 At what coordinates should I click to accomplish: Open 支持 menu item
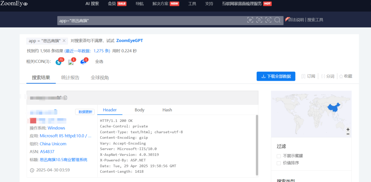pos(209,3)
